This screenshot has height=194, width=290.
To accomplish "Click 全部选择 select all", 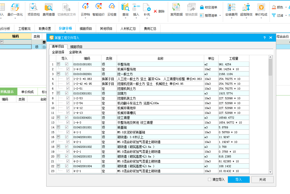I will [58, 52].
